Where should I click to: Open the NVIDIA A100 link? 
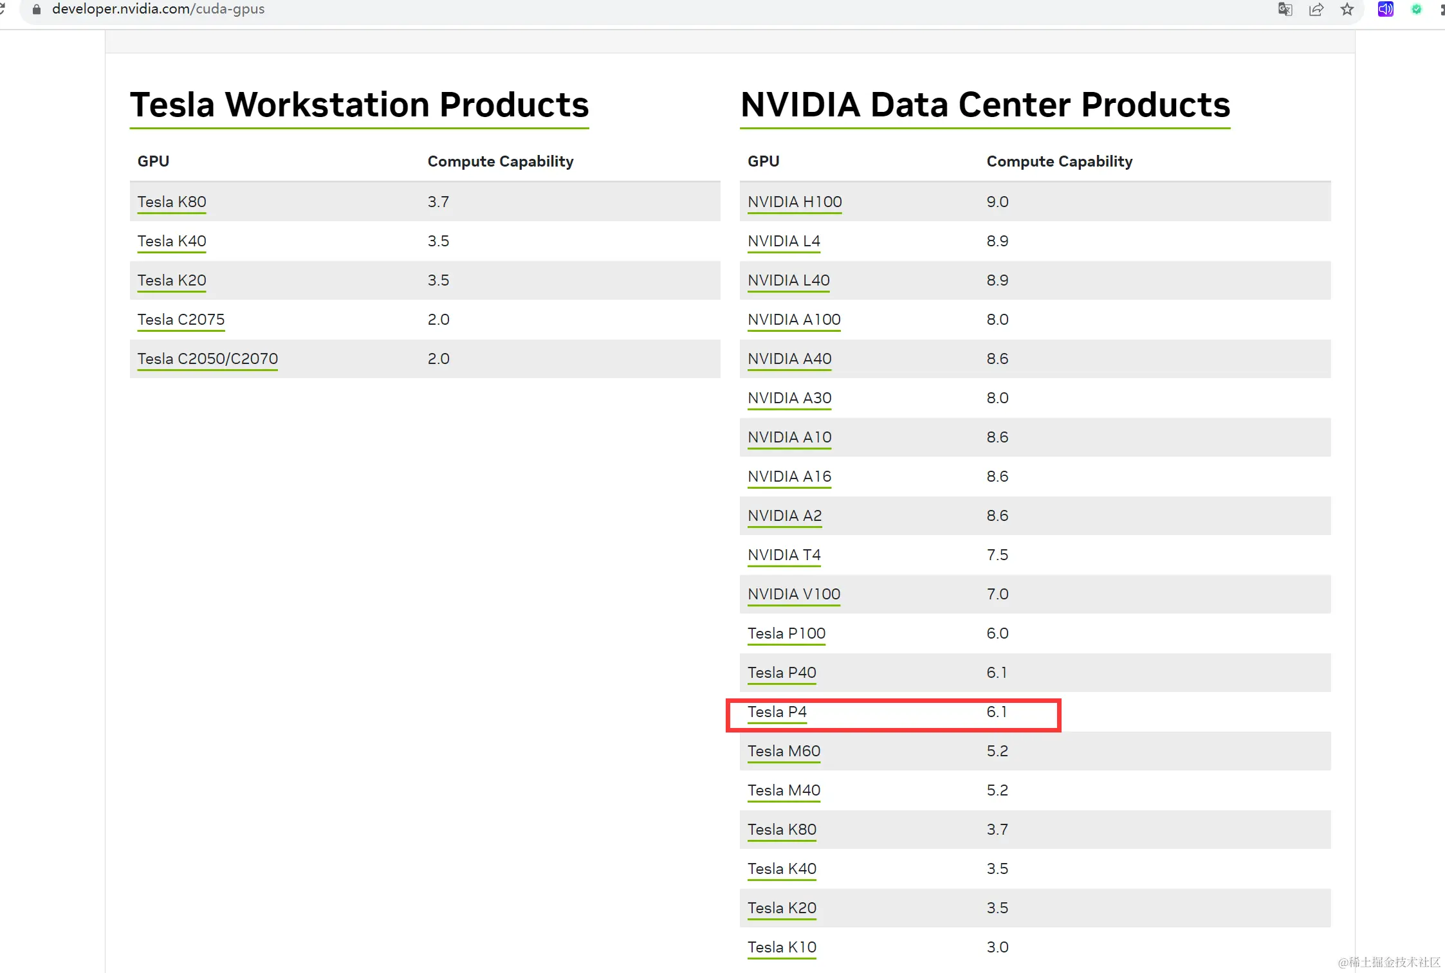pos(794,320)
